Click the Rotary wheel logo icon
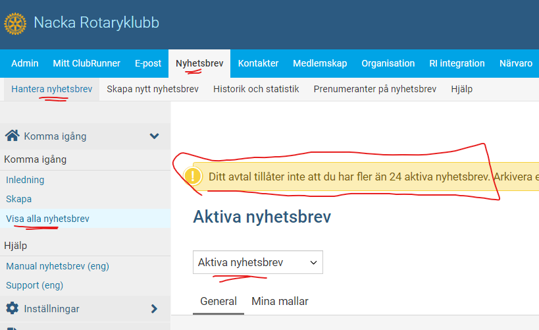 tap(15, 24)
